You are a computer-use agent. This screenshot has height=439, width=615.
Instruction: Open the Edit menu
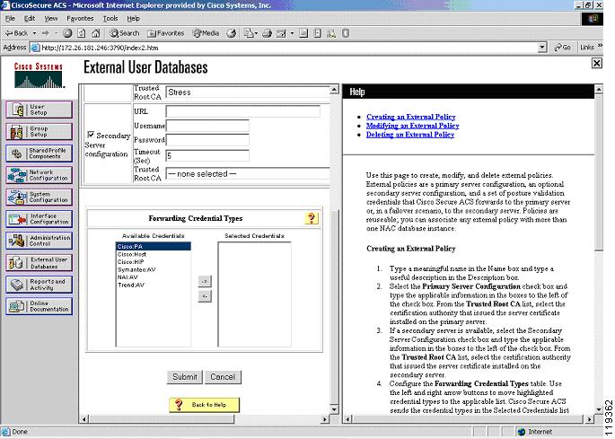pyautogui.click(x=30, y=19)
